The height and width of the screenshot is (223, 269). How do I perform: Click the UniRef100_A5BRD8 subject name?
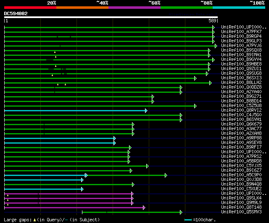tap(241, 161)
